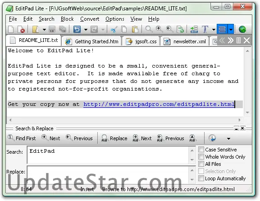Cut selection scissors icon
Viewport: 260px width, 201px height.
click(x=114, y=30)
